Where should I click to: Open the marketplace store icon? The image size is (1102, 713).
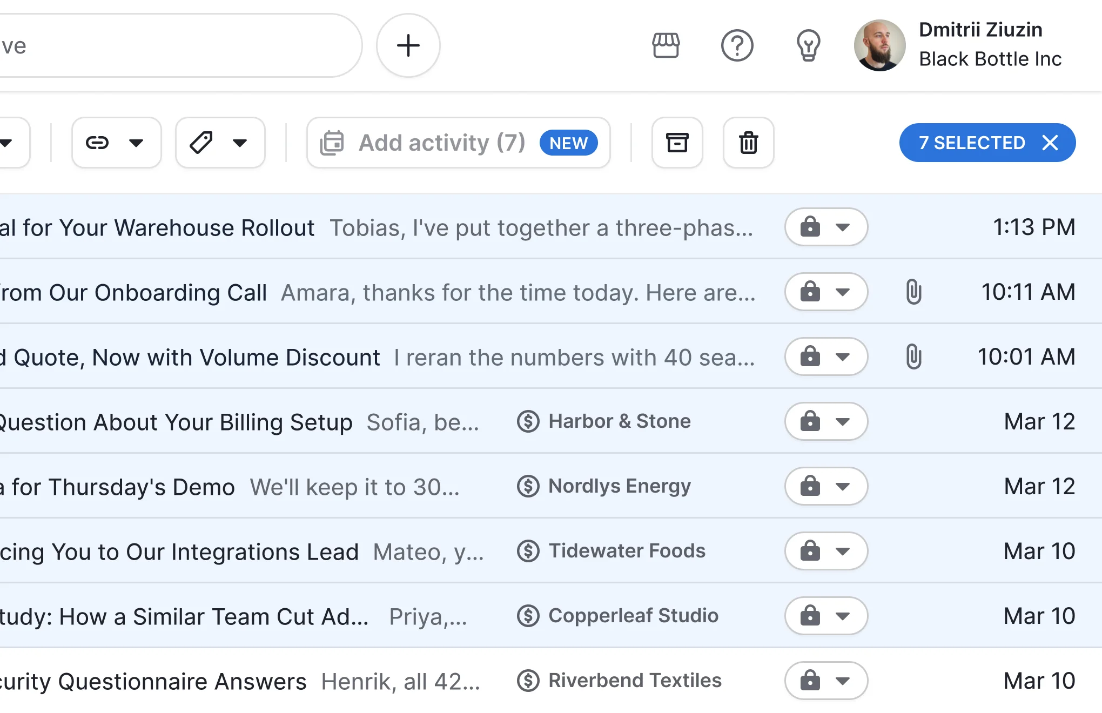click(666, 45)
